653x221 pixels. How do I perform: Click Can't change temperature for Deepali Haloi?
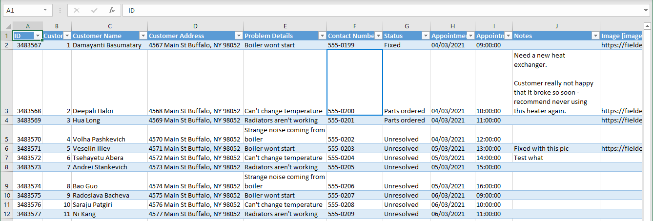click(x=285, y=82)
